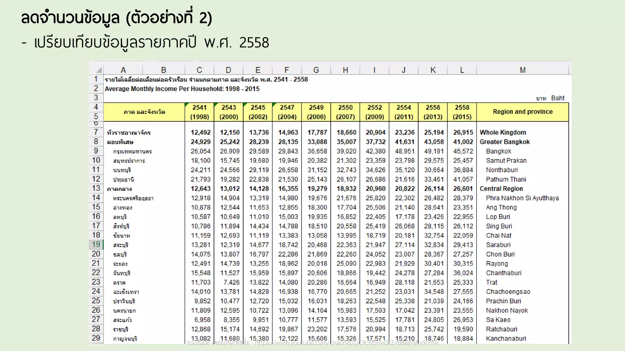Select Bangkok's 2558 value 45,572
The height and width of the screenshot is (351, 625).
[463, 151]
